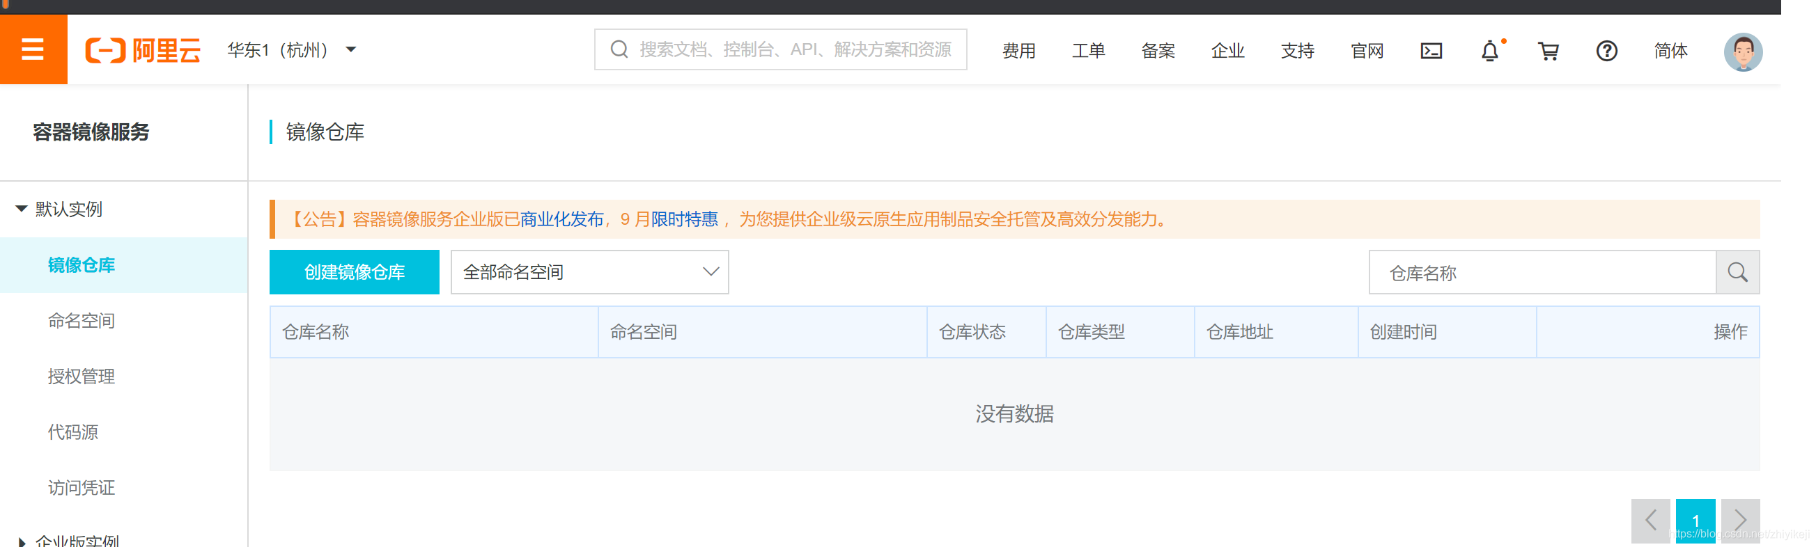The width and height of the screenshot is (1816, 547).
Task: Open the region selector 华东1（杭州）
Action: [x=291, y=50]
